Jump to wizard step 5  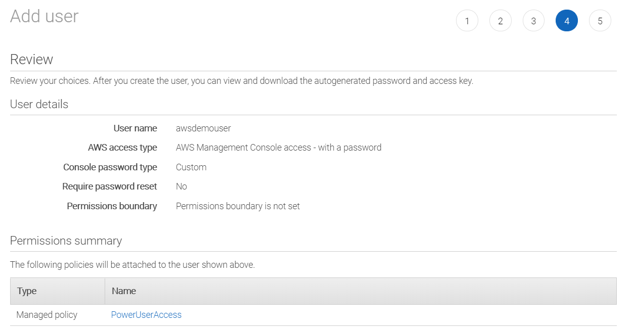(600, 21)
